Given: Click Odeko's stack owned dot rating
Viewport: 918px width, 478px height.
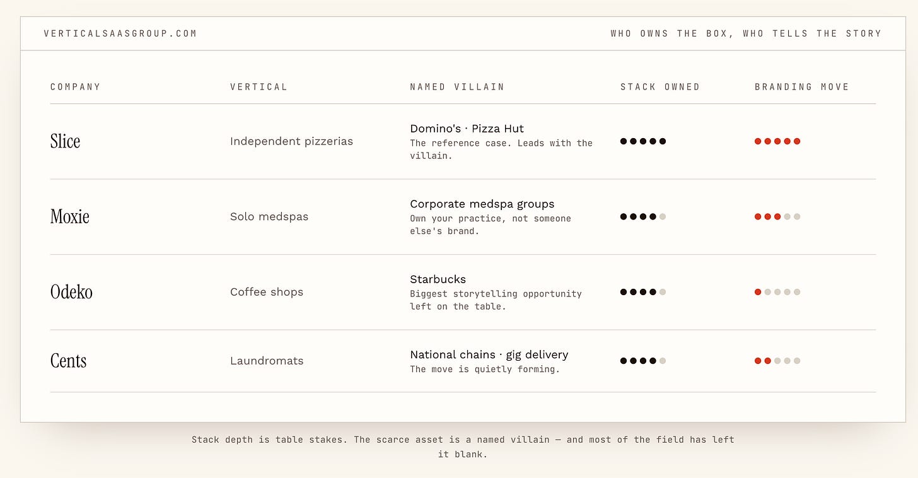Looking at the screenshot, I should click(643, 292).
